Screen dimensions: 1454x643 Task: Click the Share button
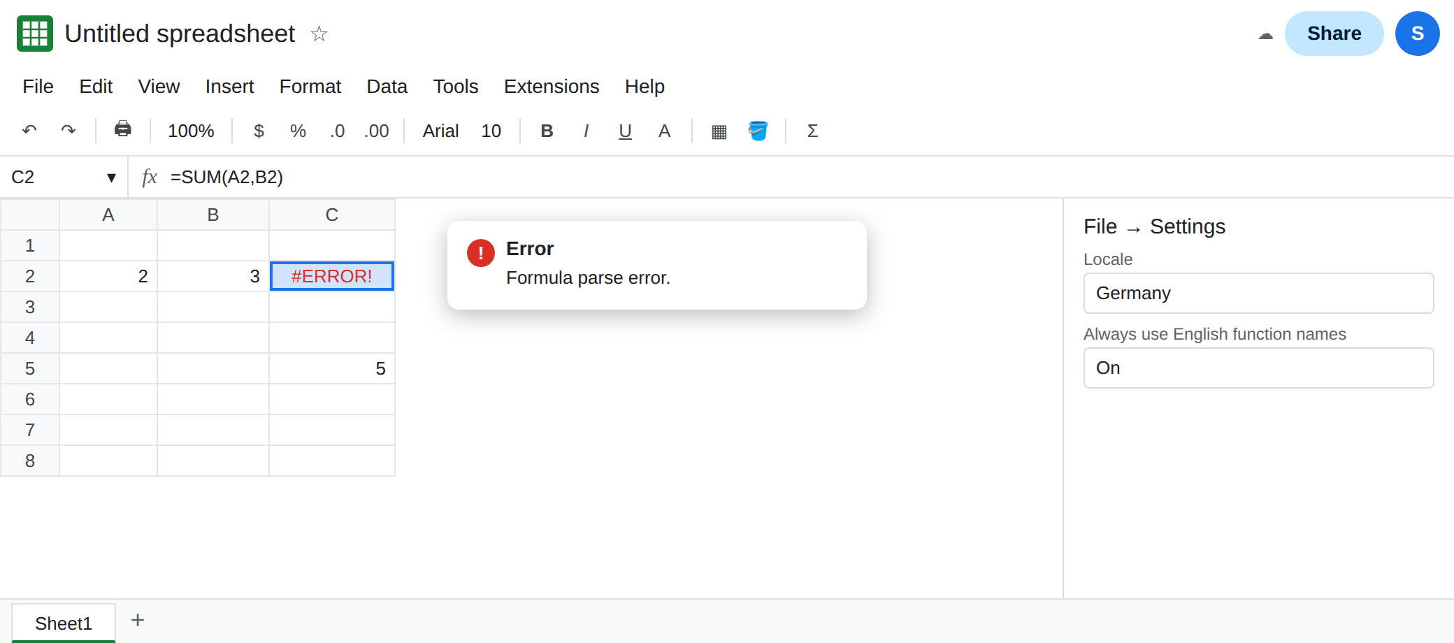[1334, 34]
